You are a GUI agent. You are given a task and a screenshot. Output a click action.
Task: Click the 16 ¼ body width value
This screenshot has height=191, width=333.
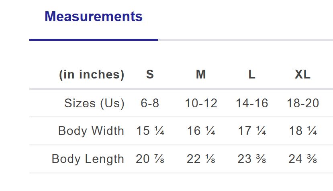point(201,131)
